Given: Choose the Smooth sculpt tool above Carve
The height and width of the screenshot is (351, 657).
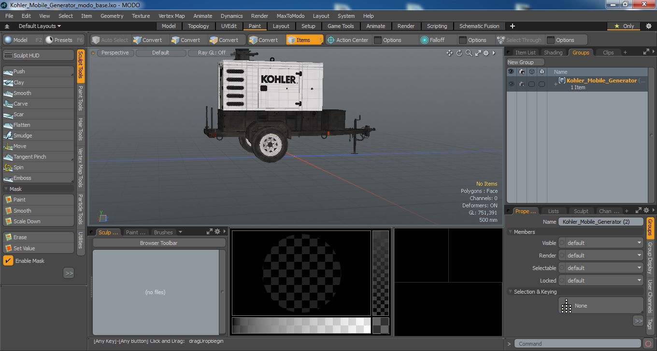Looking at the screenshot, I should (39, 93).
